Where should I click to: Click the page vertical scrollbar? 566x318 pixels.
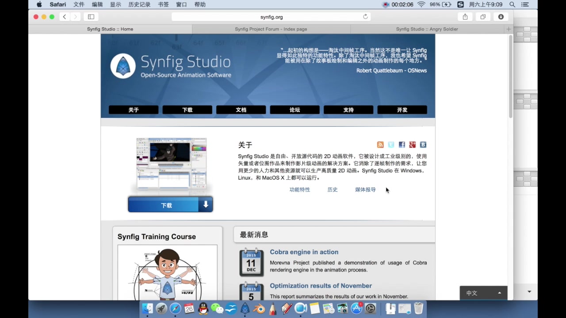(x=511, y=76)
